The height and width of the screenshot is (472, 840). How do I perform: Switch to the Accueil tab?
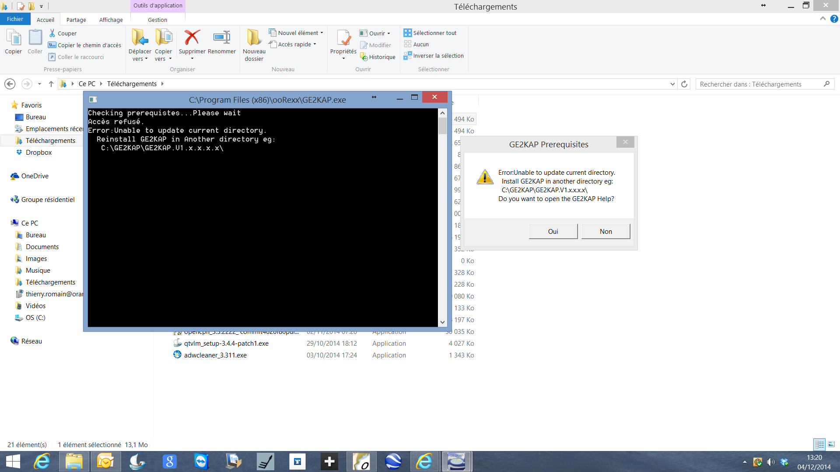45,20
